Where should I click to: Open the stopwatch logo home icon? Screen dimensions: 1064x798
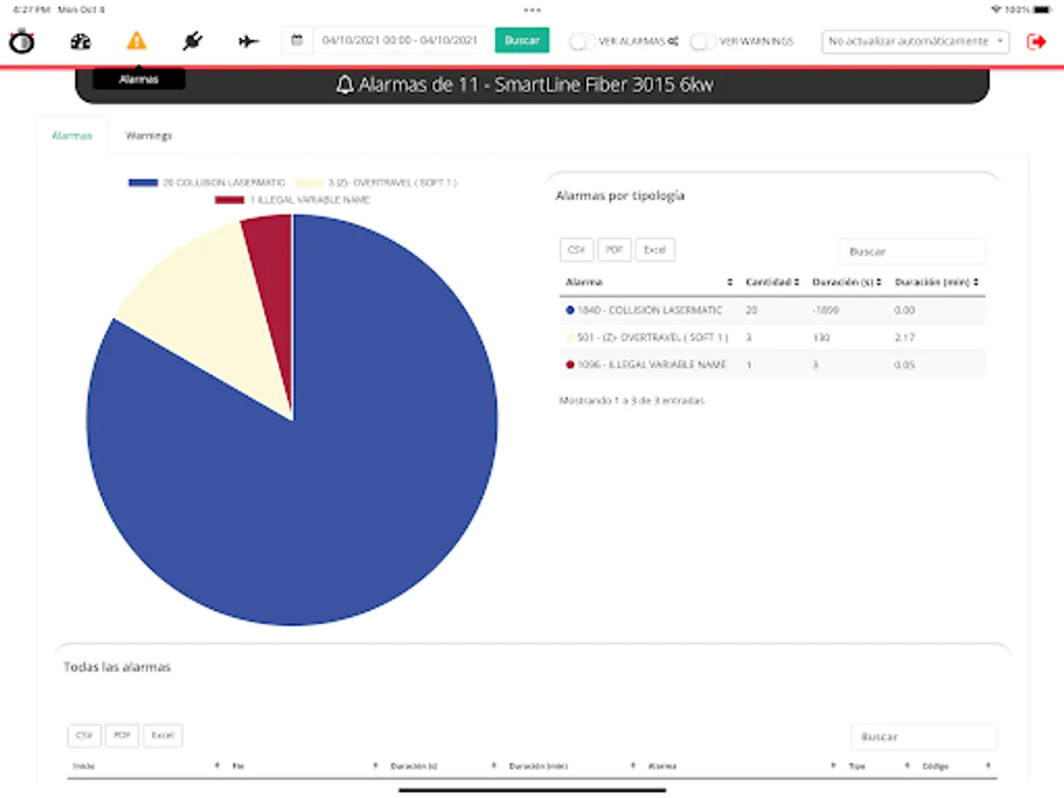(x=21, y=41)
